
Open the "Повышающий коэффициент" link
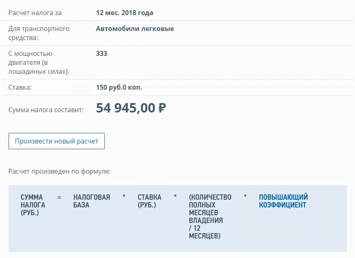[x=283, y=201]
